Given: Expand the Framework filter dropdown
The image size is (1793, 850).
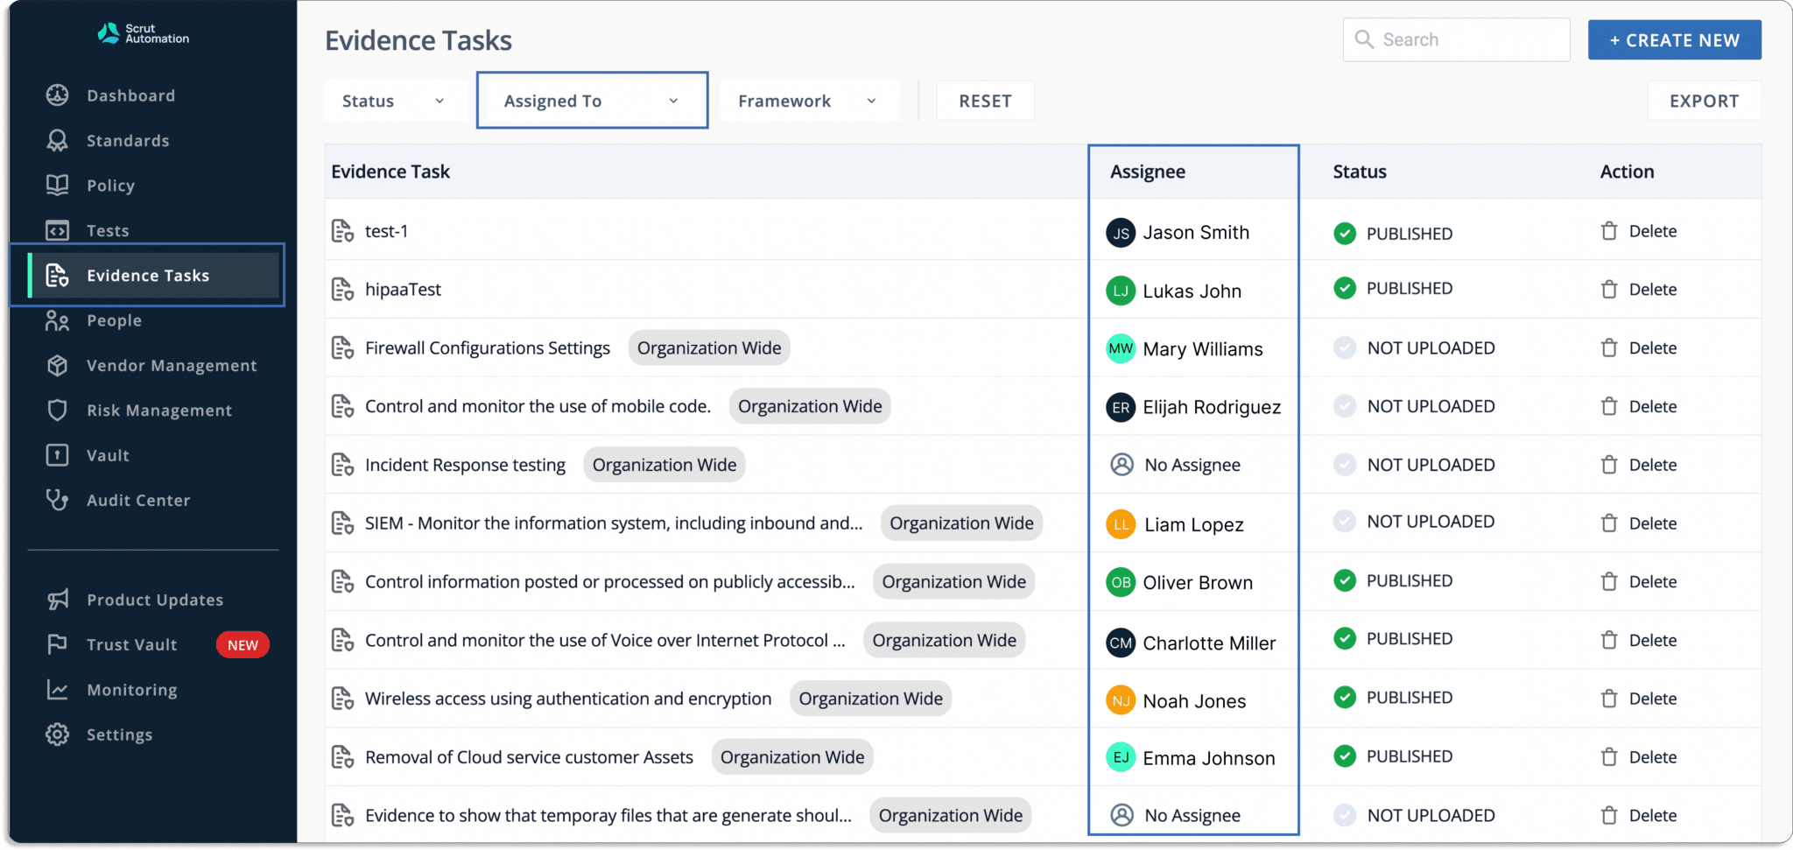Looking at the screenshot, I should click(x=808, y=101).
